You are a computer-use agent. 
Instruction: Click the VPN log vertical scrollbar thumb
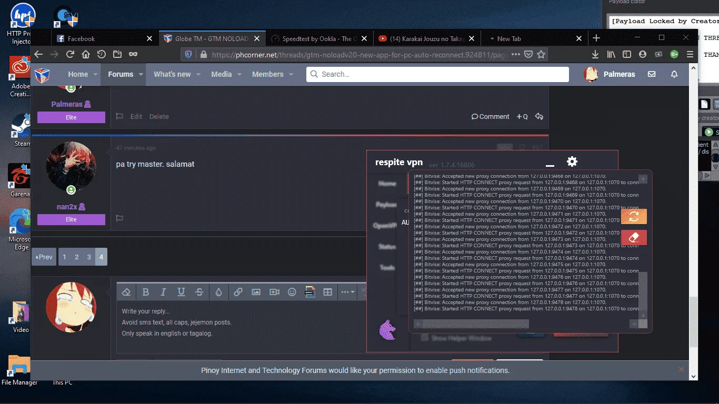643,291
